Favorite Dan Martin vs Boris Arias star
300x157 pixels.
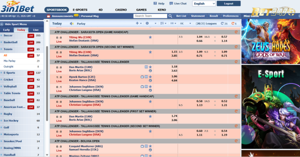[x=150, y=67]
